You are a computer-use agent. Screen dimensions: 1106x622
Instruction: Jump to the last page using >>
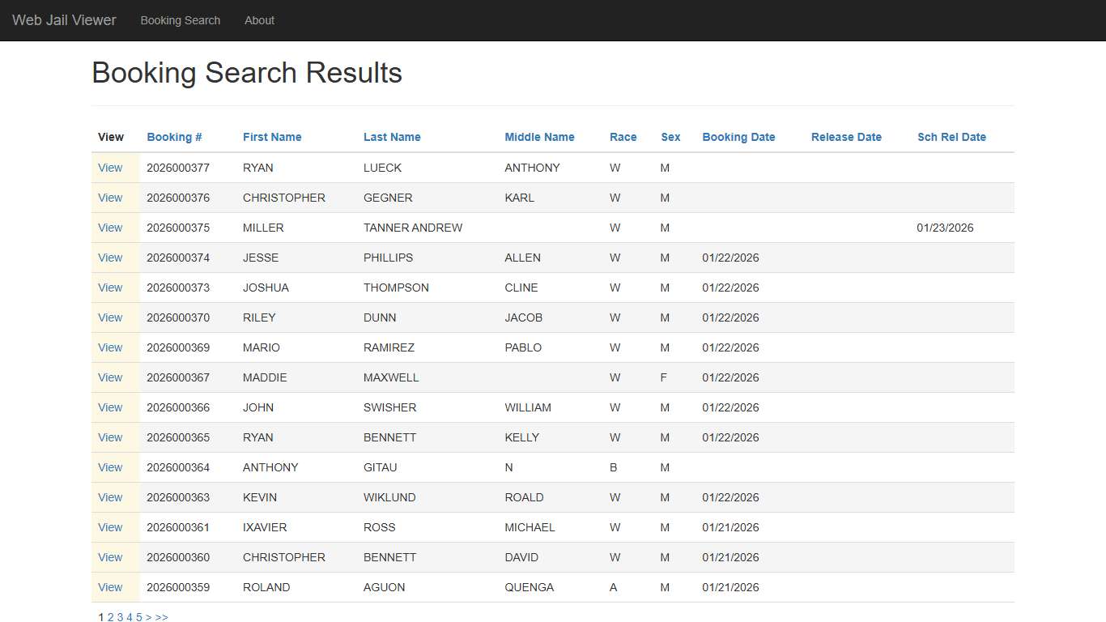162,617
